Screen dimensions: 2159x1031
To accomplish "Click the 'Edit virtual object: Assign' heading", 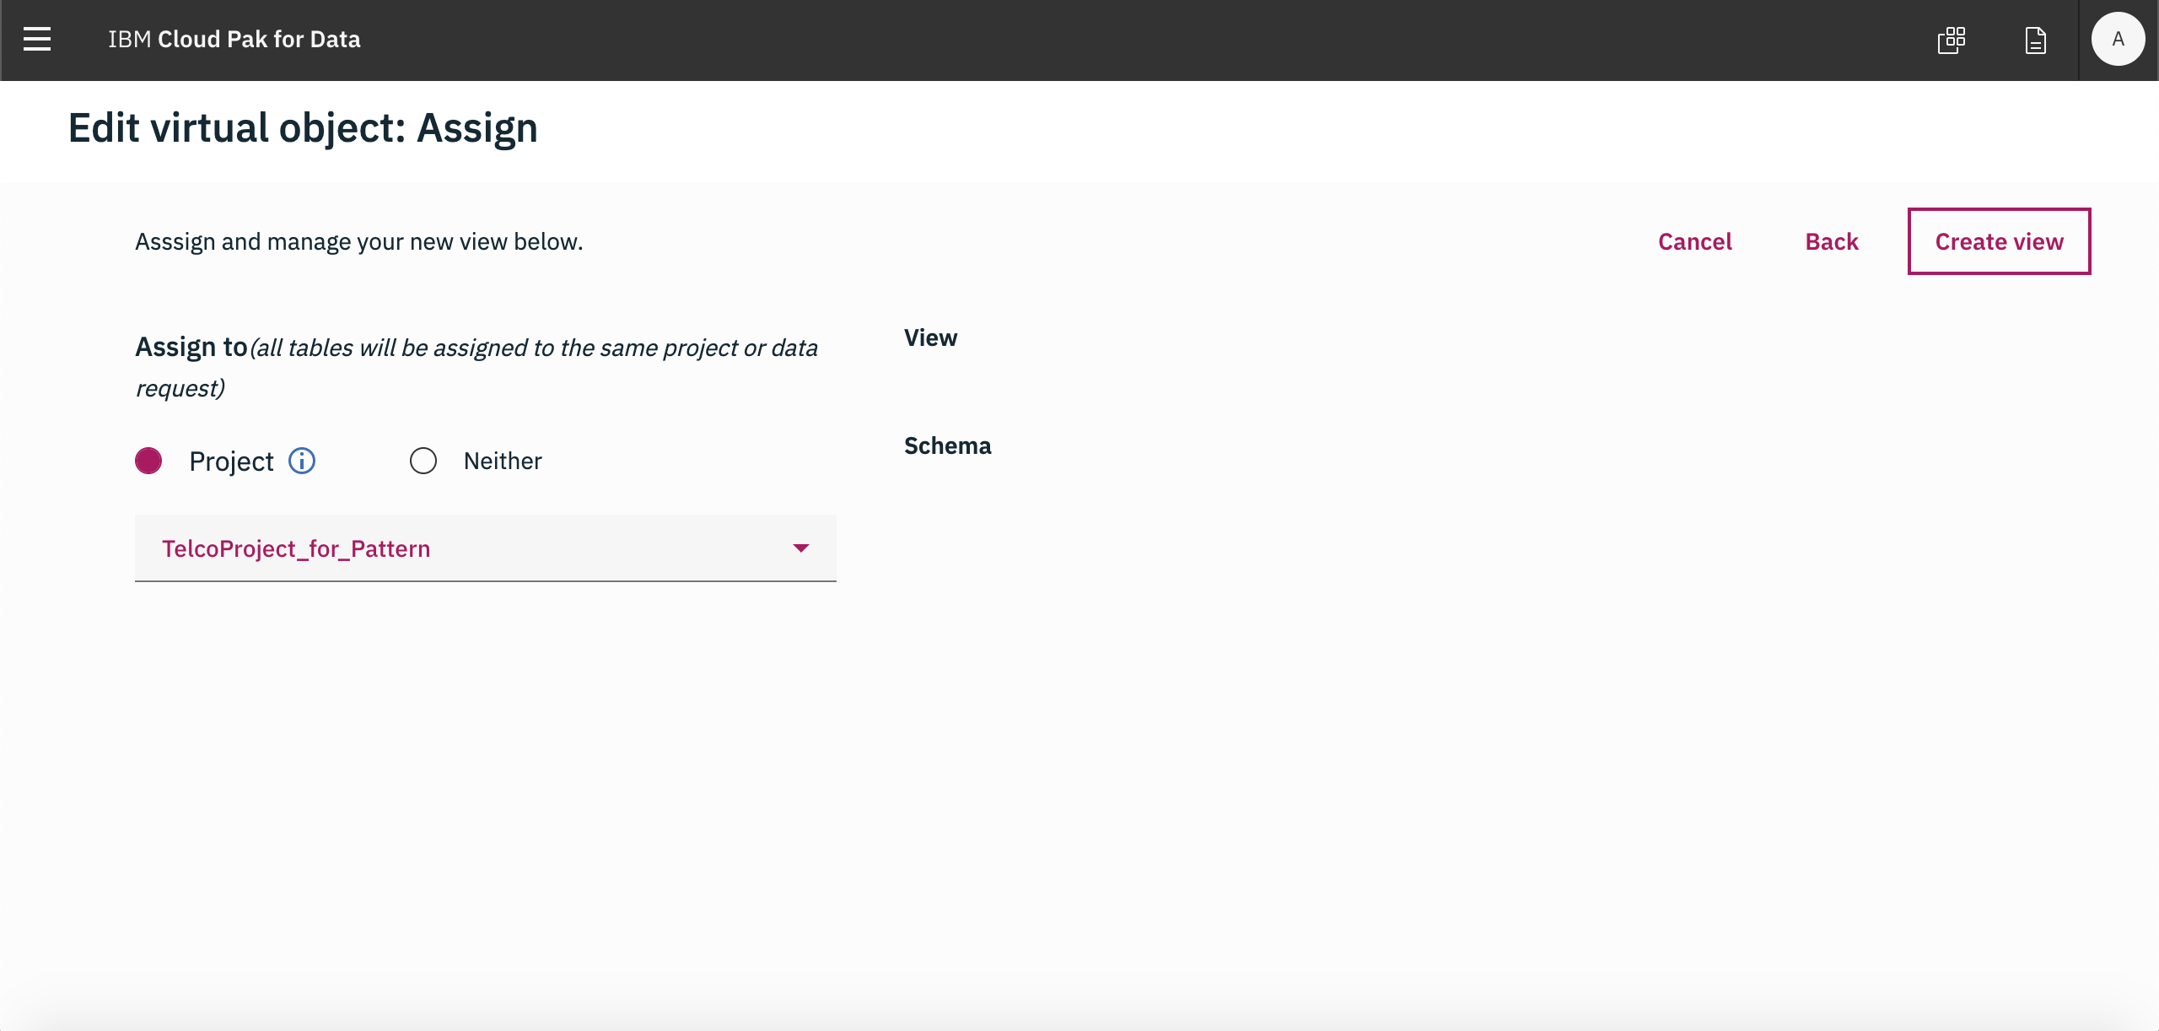I will (303, 128).
